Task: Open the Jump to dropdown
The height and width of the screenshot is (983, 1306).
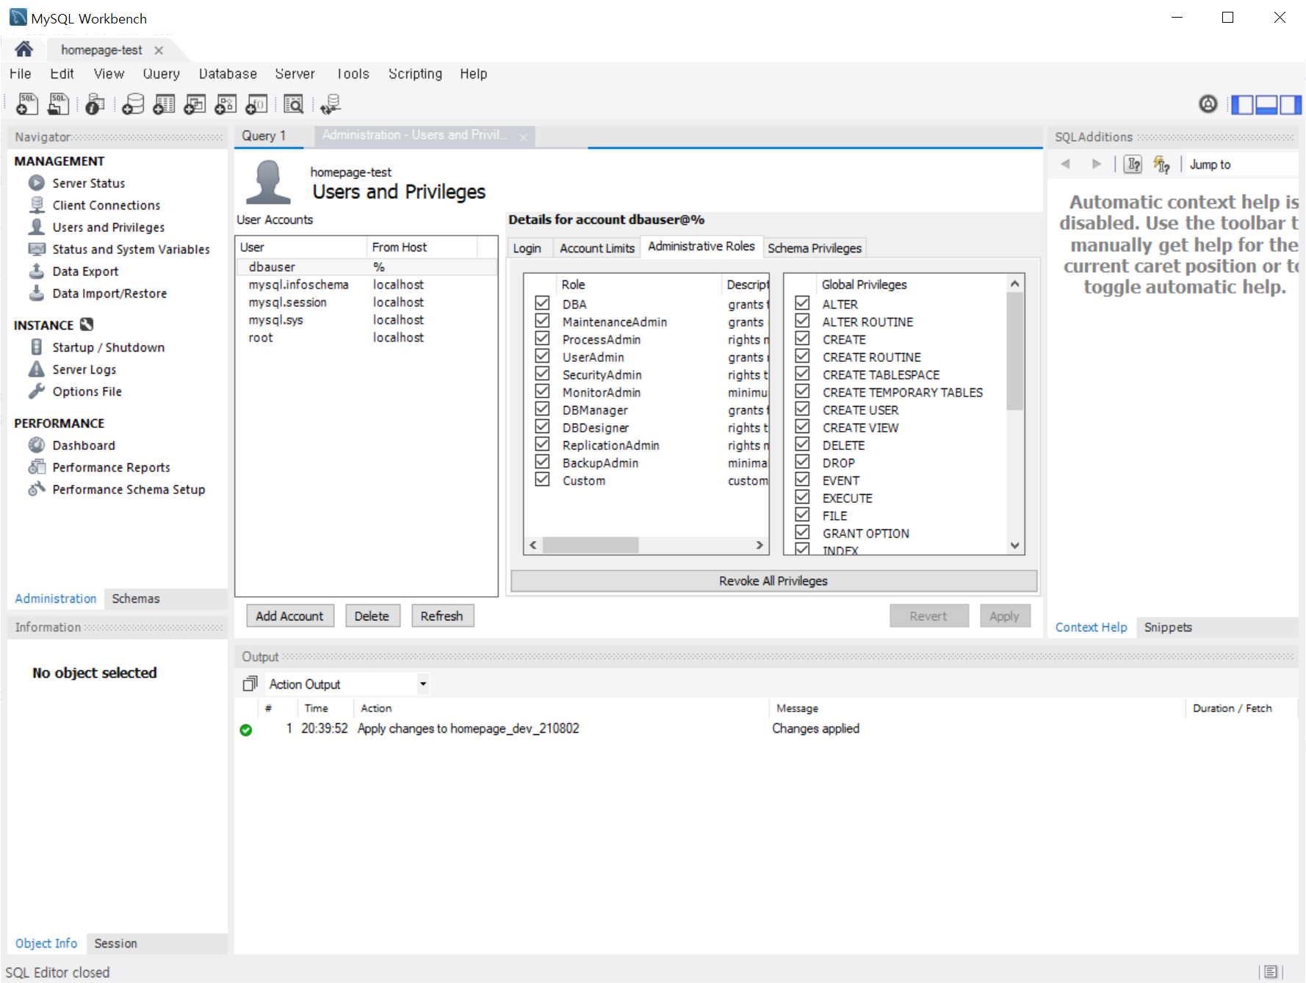Action: [1240, 164]
